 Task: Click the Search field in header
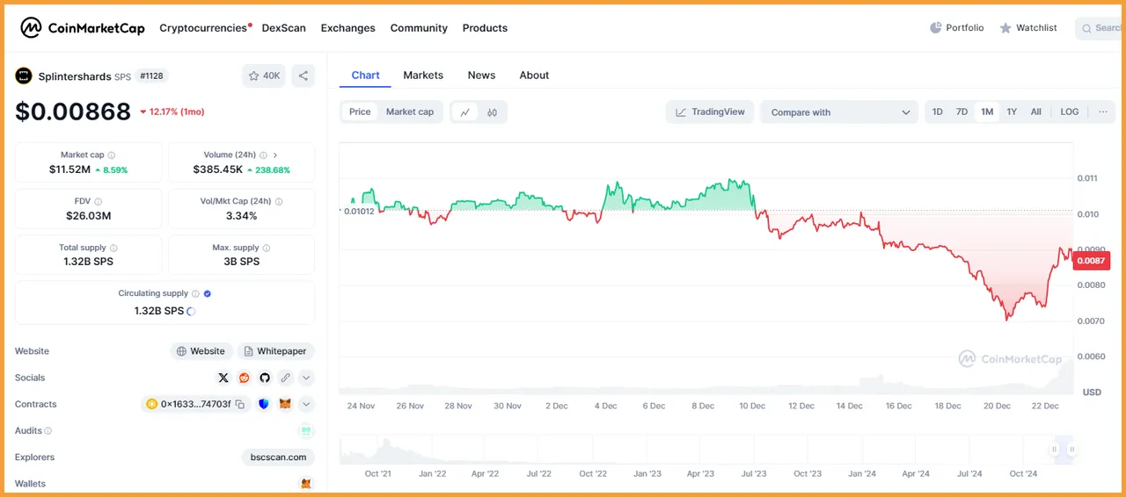coord(1100,28)
